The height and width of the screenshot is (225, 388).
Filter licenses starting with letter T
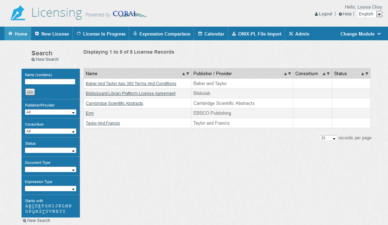coord(43,211)
